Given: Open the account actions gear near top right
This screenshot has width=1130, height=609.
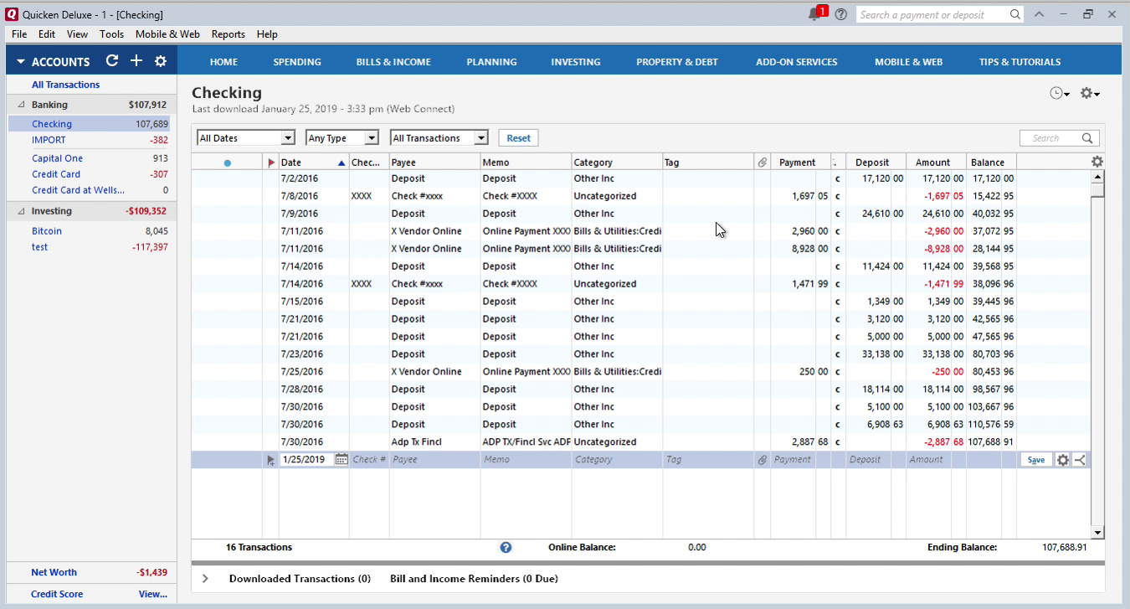Looking at the screenshot, I should click(1089, 93).
